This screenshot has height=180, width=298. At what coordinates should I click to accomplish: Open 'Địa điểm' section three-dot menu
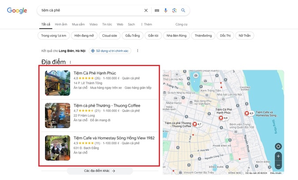tap(71, 62)
